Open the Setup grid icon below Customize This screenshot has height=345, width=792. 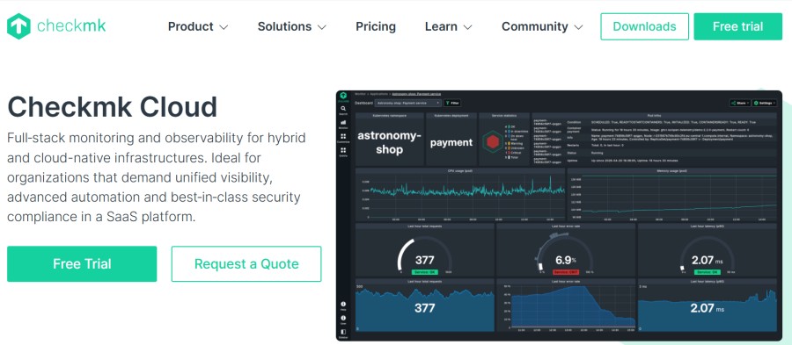[343, 151]
